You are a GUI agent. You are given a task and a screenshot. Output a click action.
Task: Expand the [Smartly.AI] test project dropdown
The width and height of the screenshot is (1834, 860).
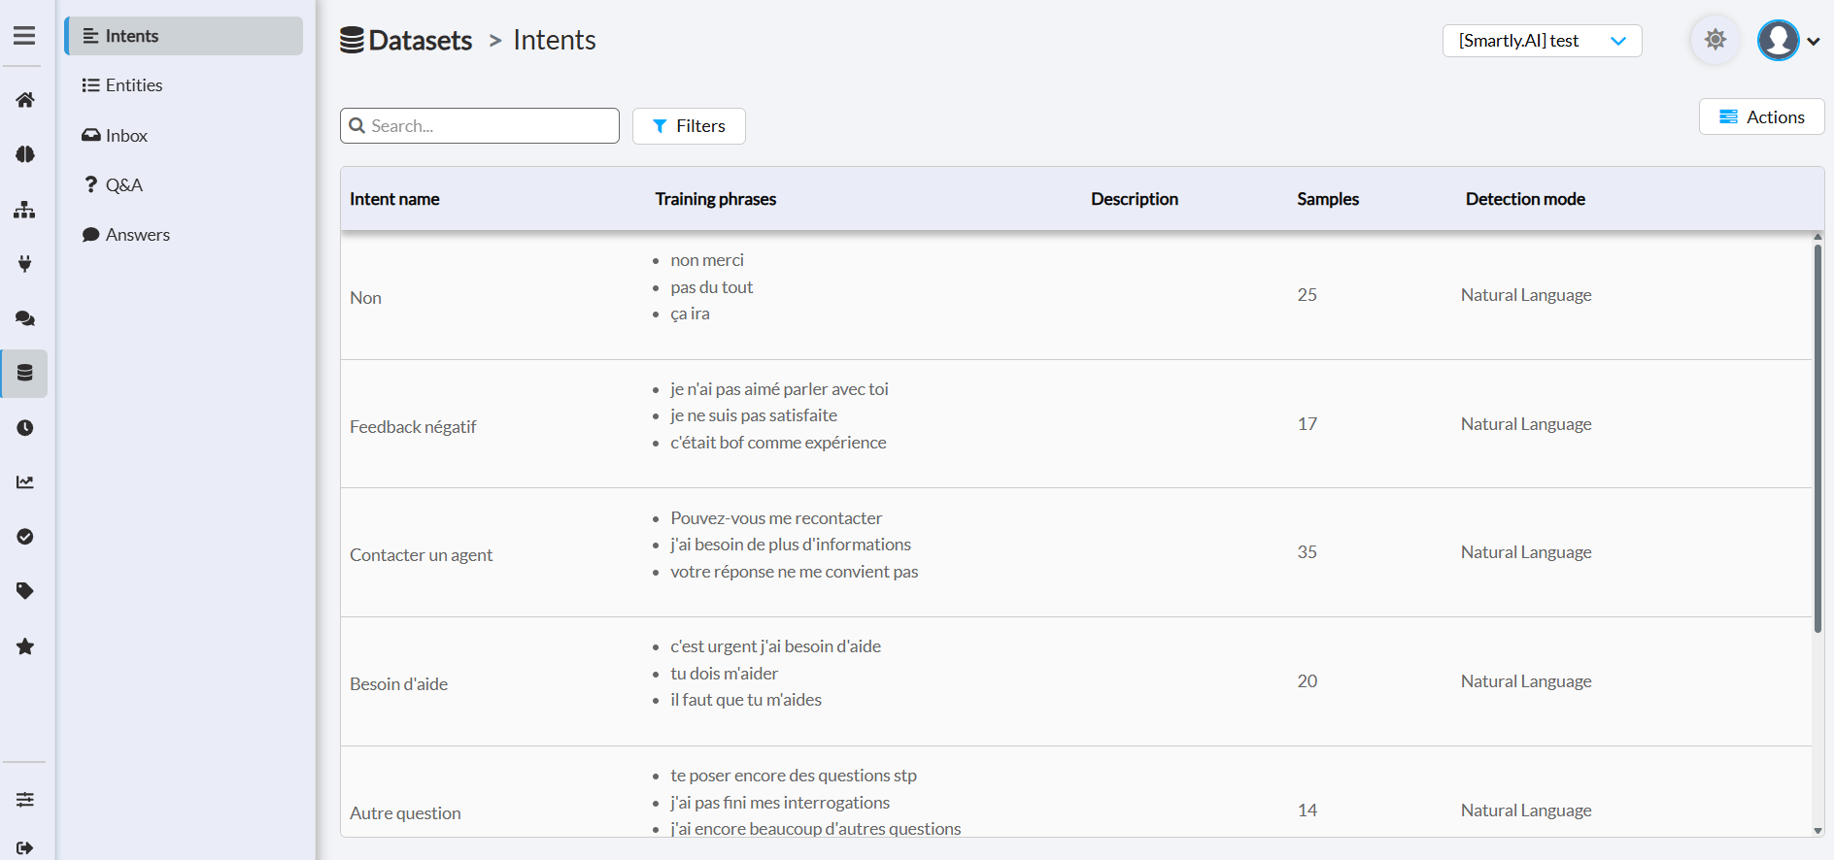point(1542,41)
